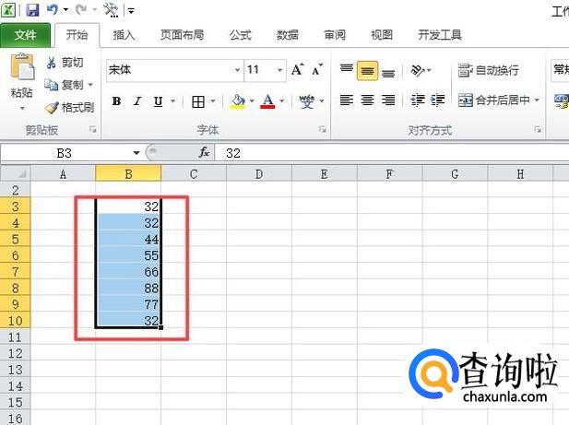Switch to the 插入 (Insert) tab

[124, 35]
